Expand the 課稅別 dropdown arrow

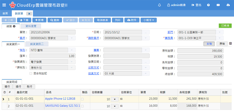pyautogui.click(x=72, y=68)
